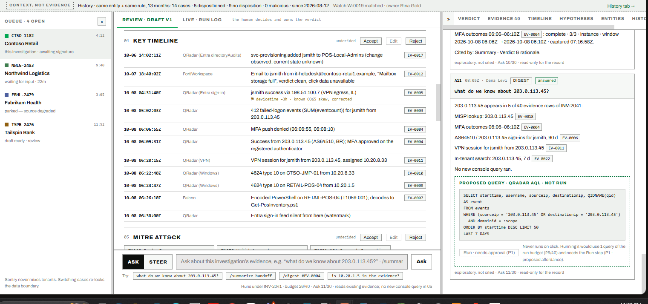The width and height of the screenshot is (648, 304).
Task: Open EV-0004 chip in the A11 answer list
Action: (x=532, y=127)
